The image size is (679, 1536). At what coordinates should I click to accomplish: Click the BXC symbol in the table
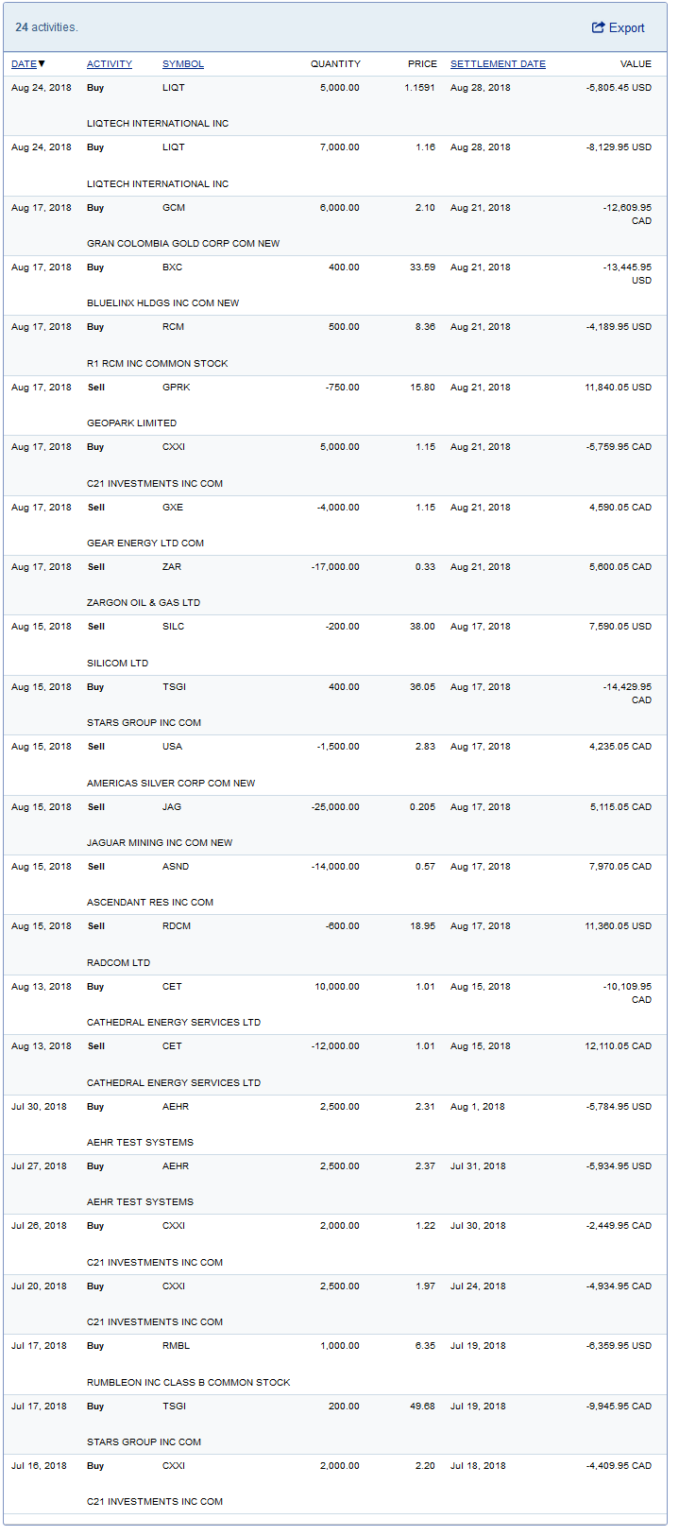tap(172, 268)
